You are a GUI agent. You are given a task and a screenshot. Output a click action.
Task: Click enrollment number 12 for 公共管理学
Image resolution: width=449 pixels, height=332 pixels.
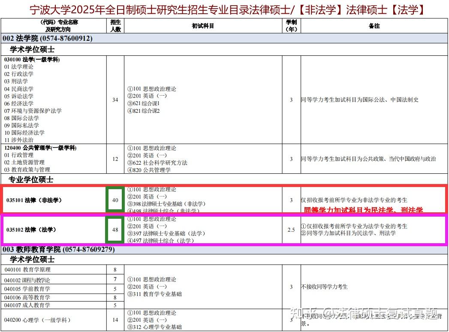click(x=115, y=159)
